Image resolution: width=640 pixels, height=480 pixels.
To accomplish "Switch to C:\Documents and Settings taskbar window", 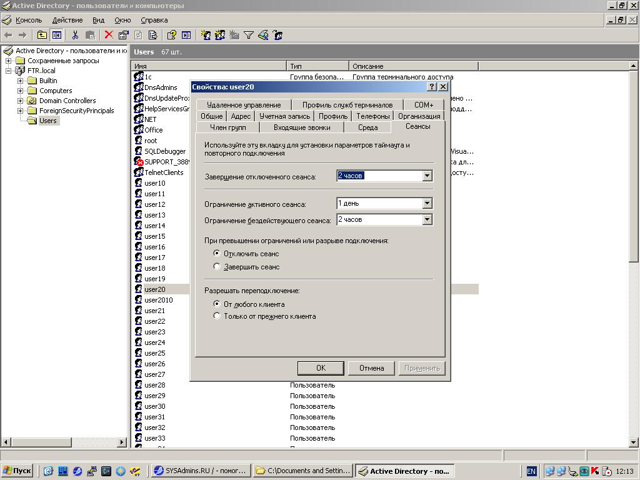I will 303,471.
